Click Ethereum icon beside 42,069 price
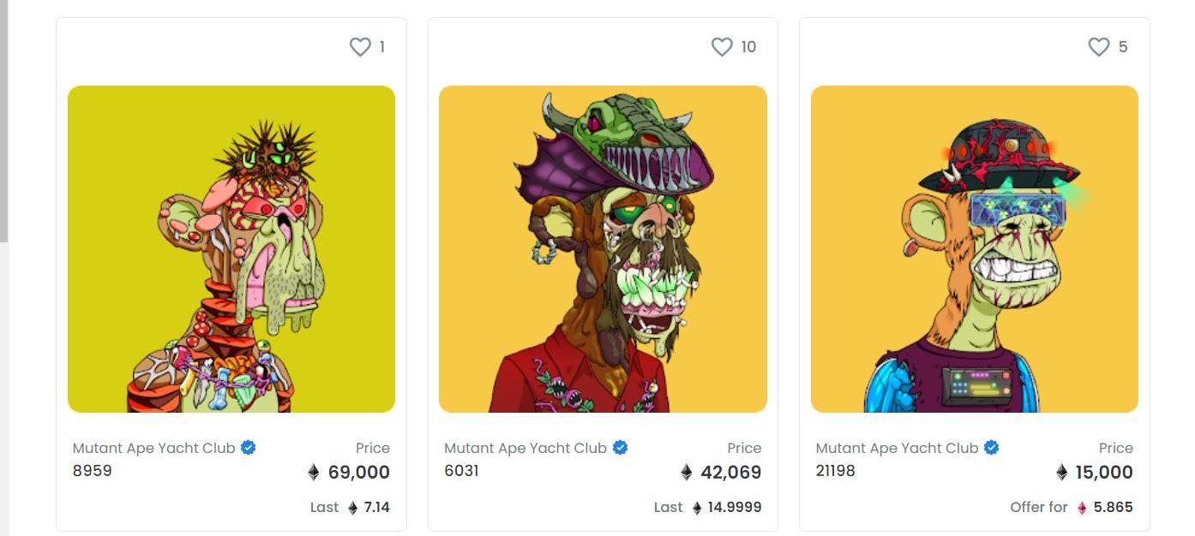This screenshot has height=536, width=1195. tap(686, 473)
